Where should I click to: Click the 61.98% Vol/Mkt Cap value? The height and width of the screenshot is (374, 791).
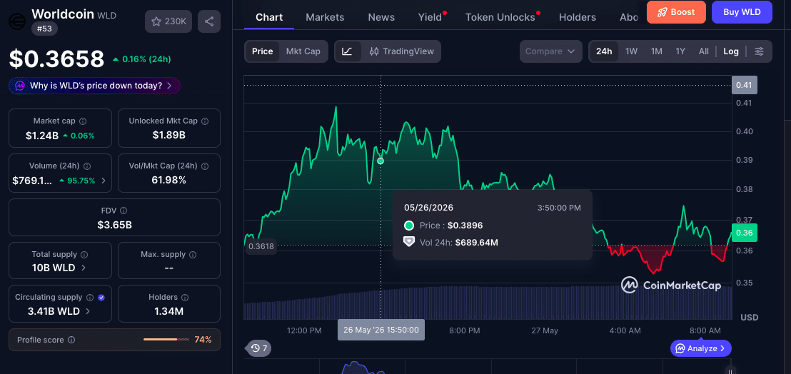point(169,180)
